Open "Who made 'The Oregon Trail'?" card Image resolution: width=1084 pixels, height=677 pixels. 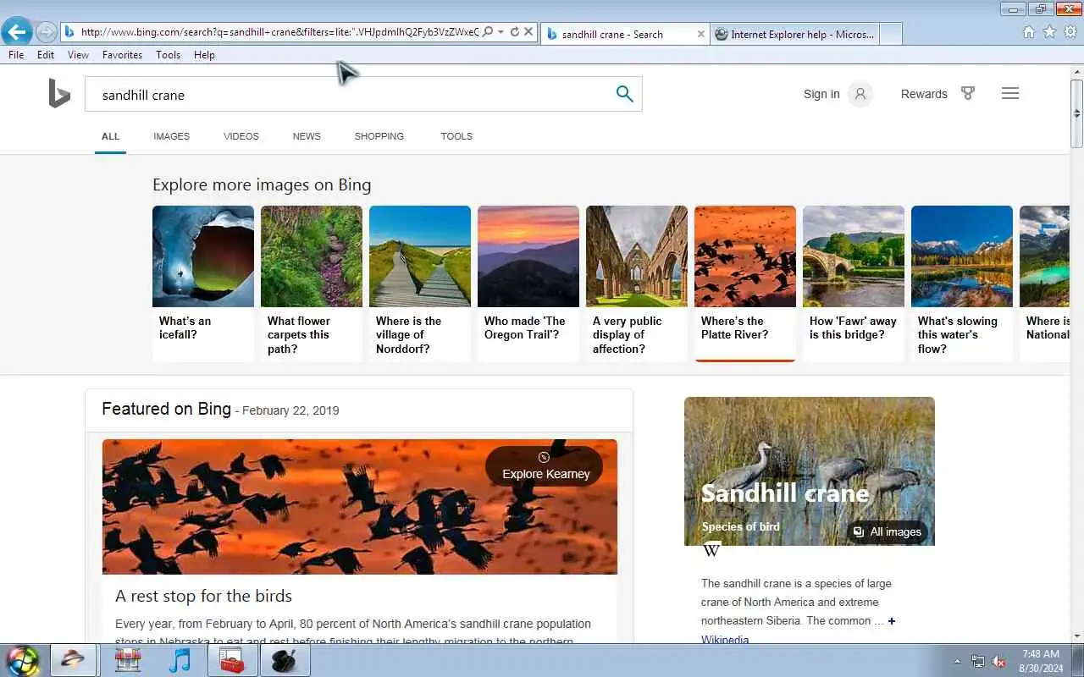coord(528,283)
